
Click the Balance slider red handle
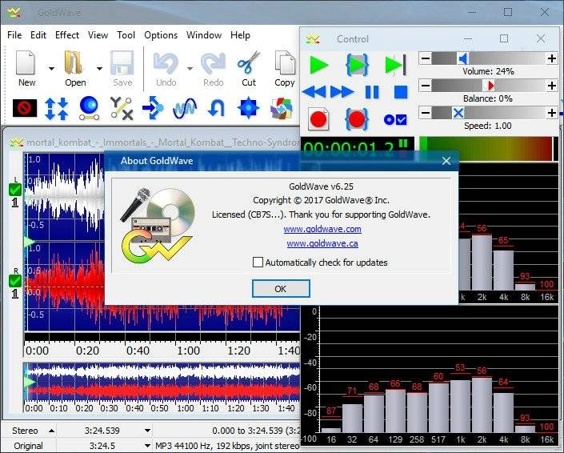489,86
